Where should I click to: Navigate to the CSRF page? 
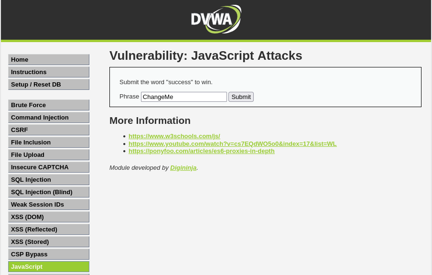(48, 130)
